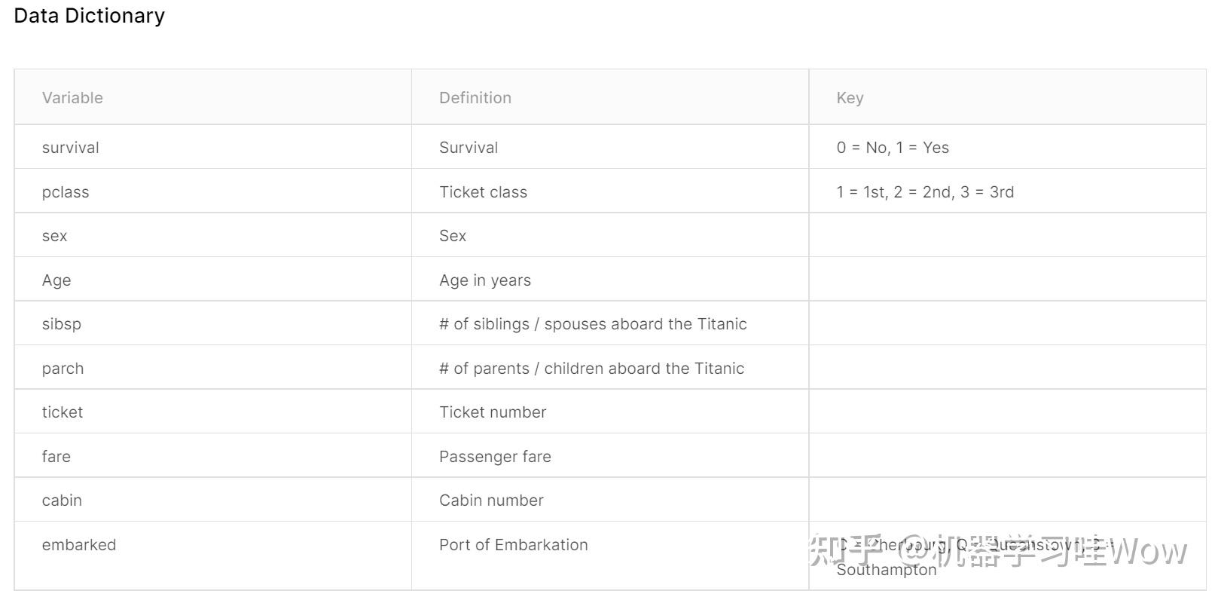Screen dimensions: 1218x600
Task: Click the siblings / spouses aboard definition
Action: point(592,324)
